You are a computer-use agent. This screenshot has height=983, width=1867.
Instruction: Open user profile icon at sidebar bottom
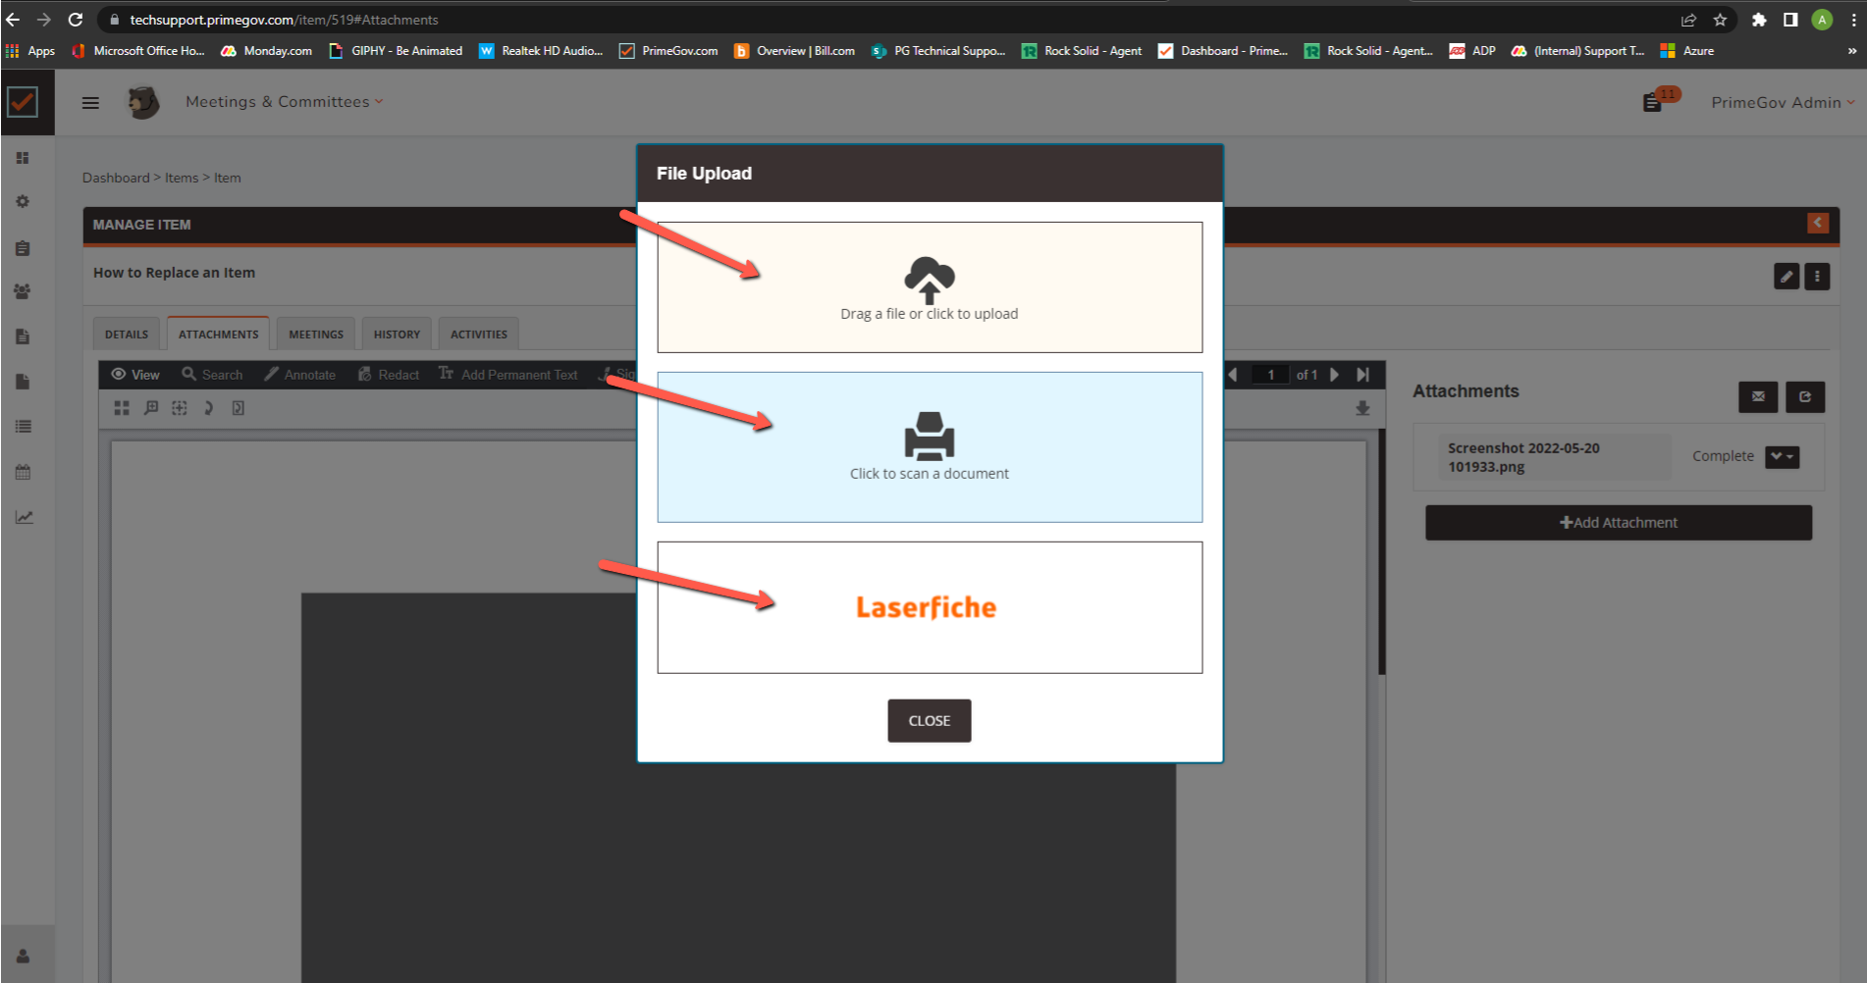[24, 956]
